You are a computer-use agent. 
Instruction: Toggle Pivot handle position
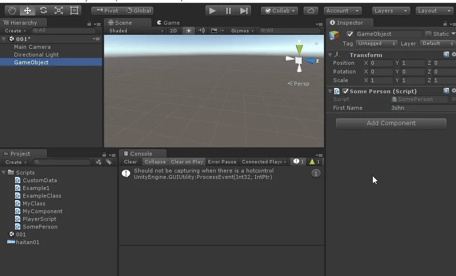[x=107, y=11]
